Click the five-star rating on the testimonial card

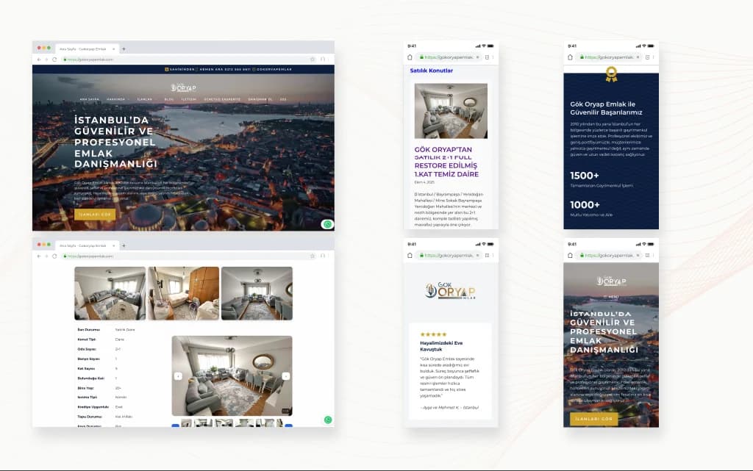(433, 334)
